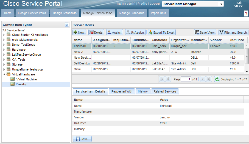Screen dimensions: 249x144
Task: Click the Assign toolbar button
Action: pyautogui.click(x=114, y=32)
